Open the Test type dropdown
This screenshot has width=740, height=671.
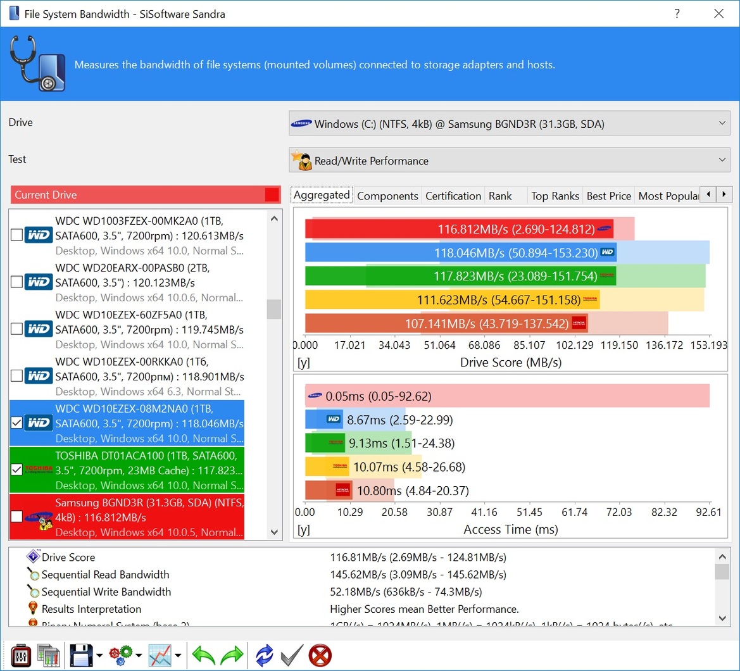509,160
